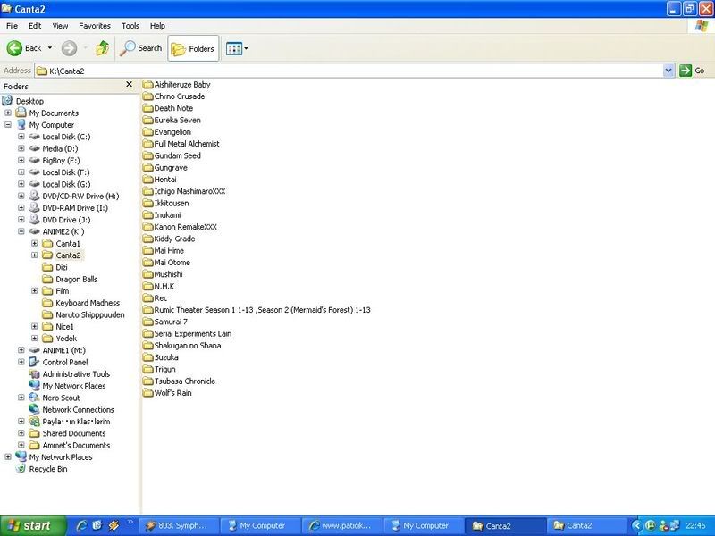Select Control Panel icon in tree

(x=34, y=362)
